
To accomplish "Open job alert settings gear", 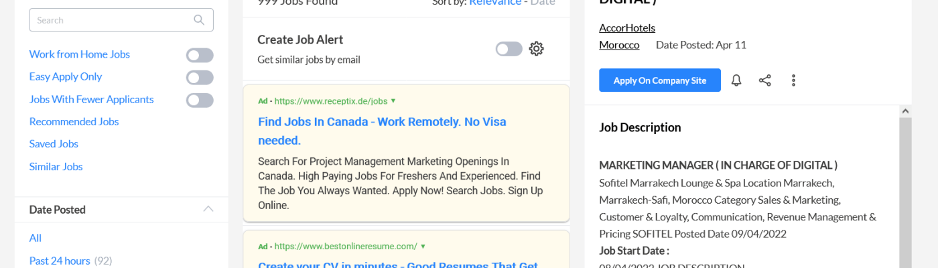I will (536, 49).
